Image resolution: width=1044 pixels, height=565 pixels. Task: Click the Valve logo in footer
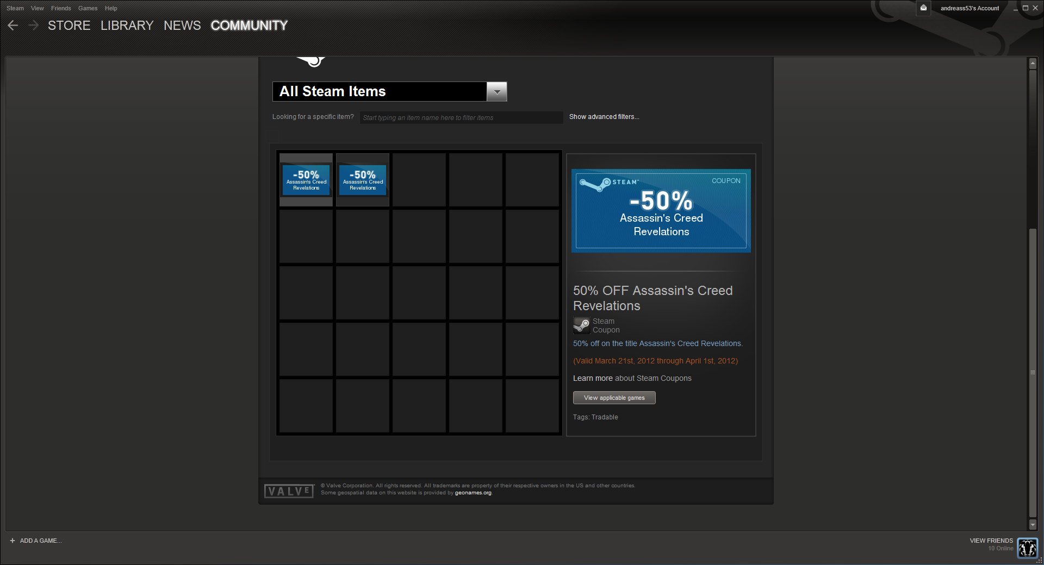click(x=289, y=491)
